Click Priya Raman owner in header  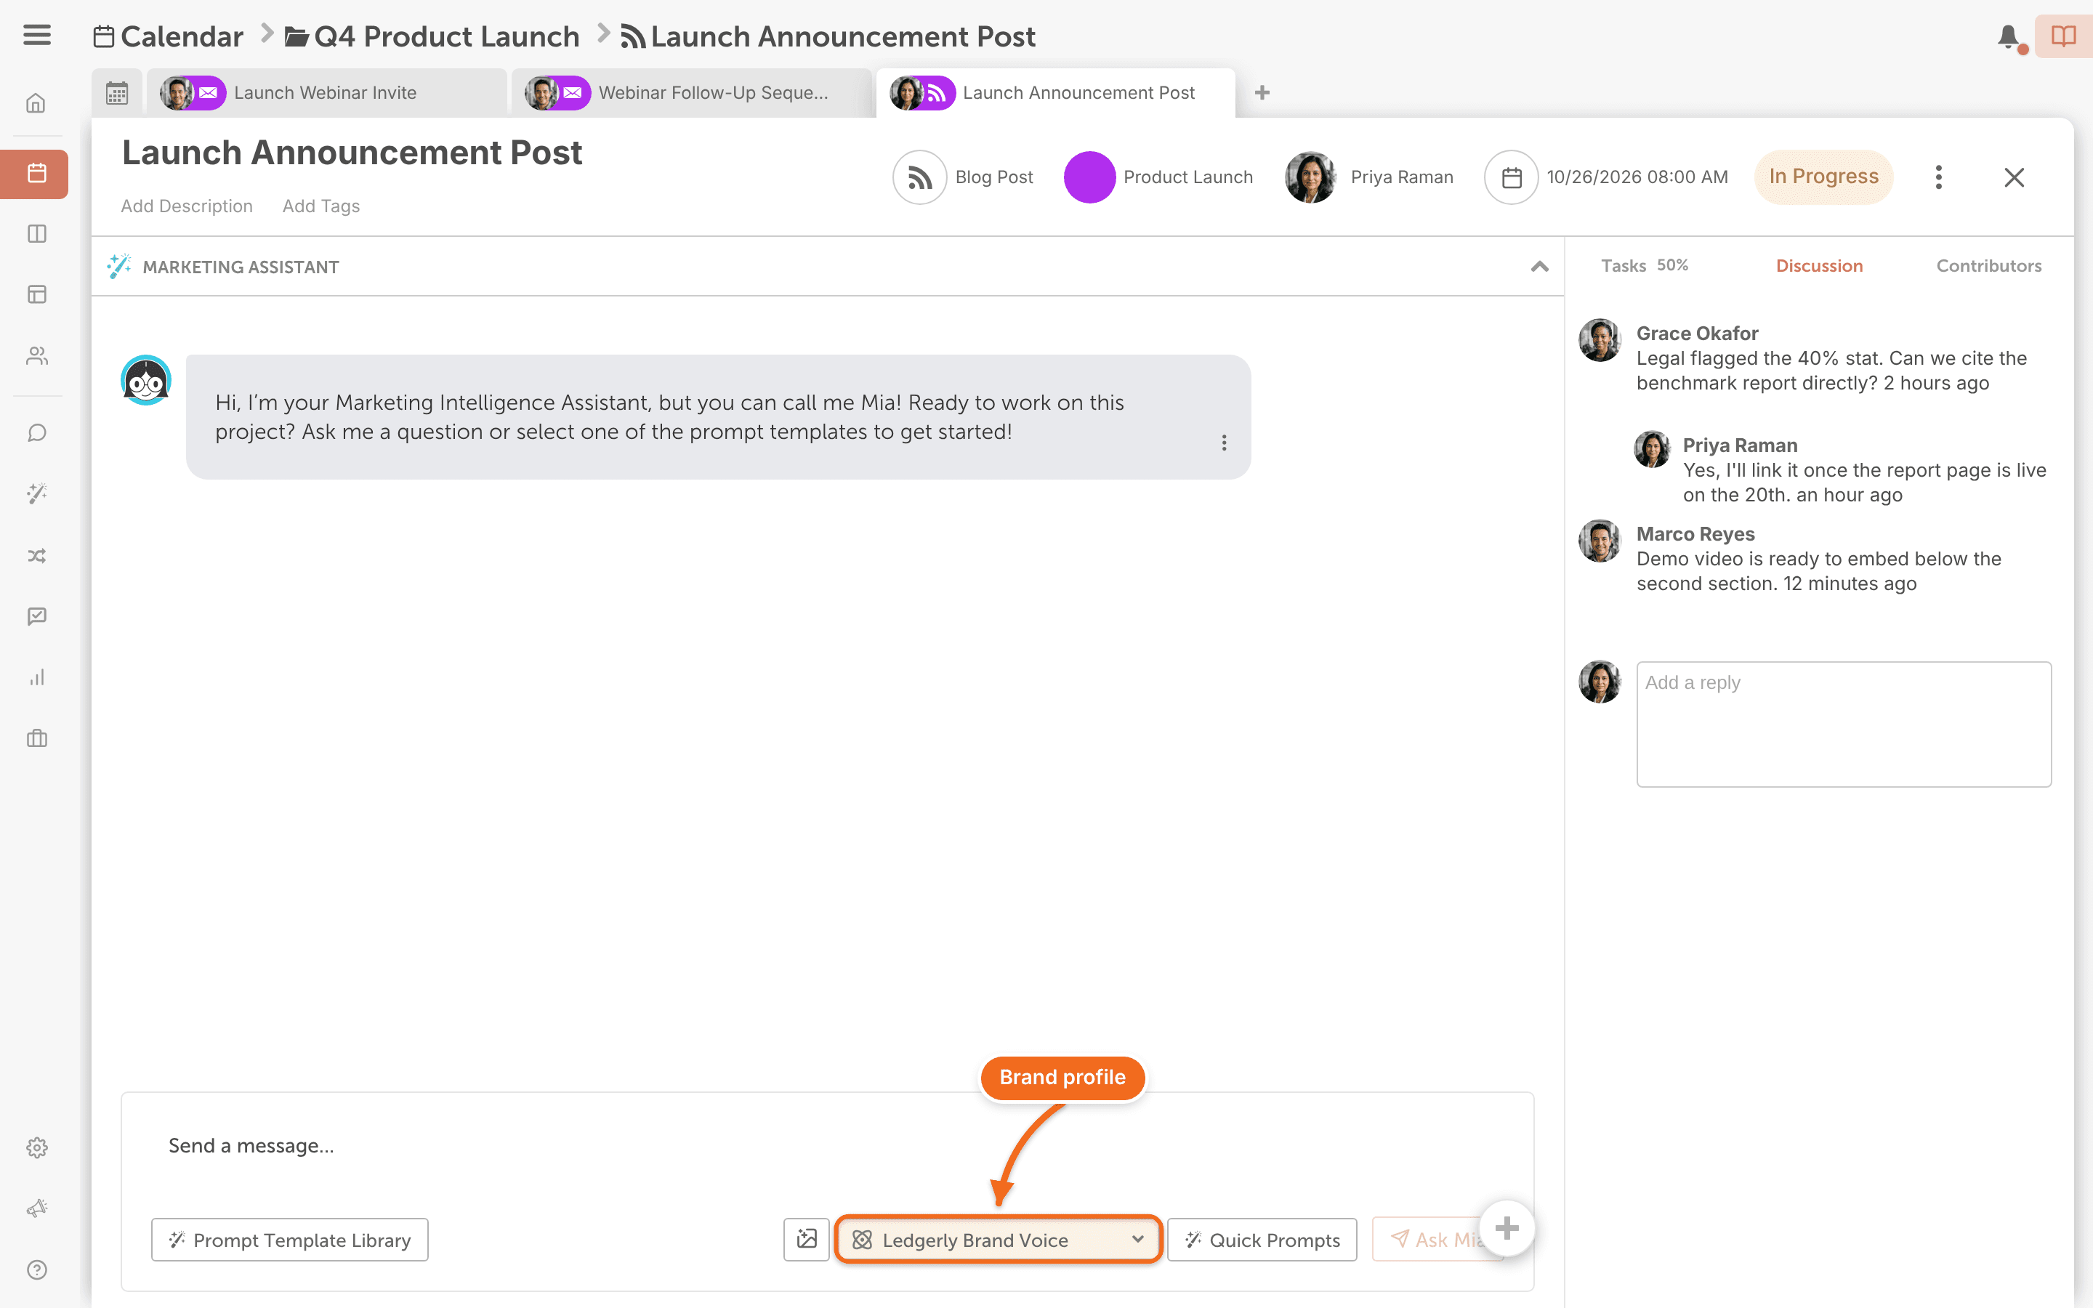click(1369, 177)
